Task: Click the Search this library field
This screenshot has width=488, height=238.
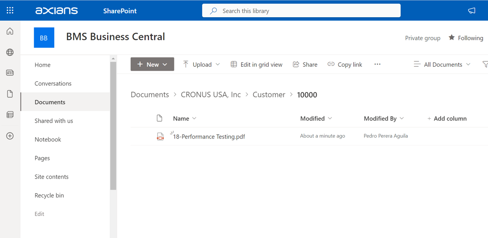Action: pyautogui.click(x=301, y=11)
